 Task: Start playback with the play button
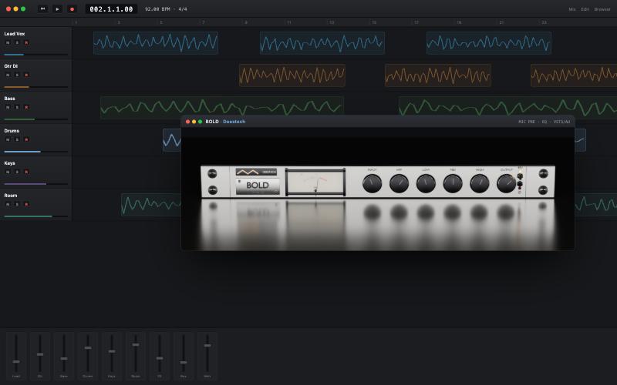pos(57,8)
